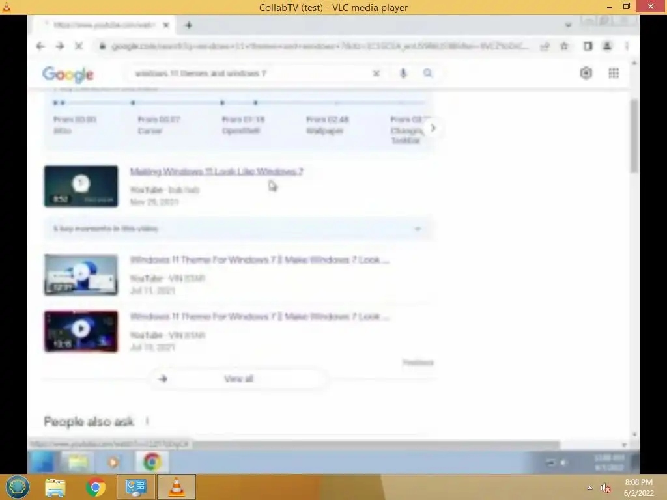This screenshot has width=667, height=500.
Task: Open the media player icon in the video's taskbar
Action: click(x=113, y=462)
